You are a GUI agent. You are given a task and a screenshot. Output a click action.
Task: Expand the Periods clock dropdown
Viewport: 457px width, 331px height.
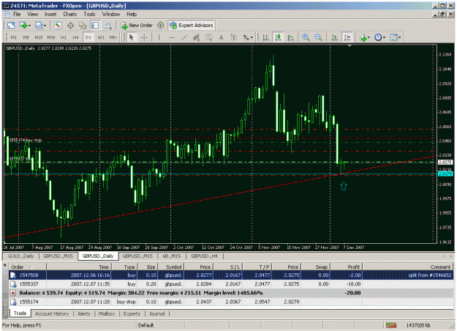coord(384,37)
